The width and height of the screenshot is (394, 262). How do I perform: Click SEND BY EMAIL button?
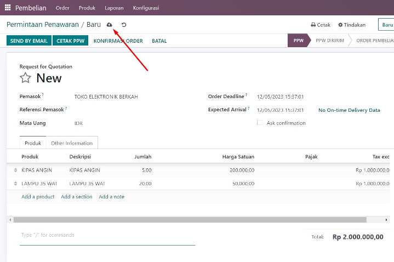tap(29, 41)
